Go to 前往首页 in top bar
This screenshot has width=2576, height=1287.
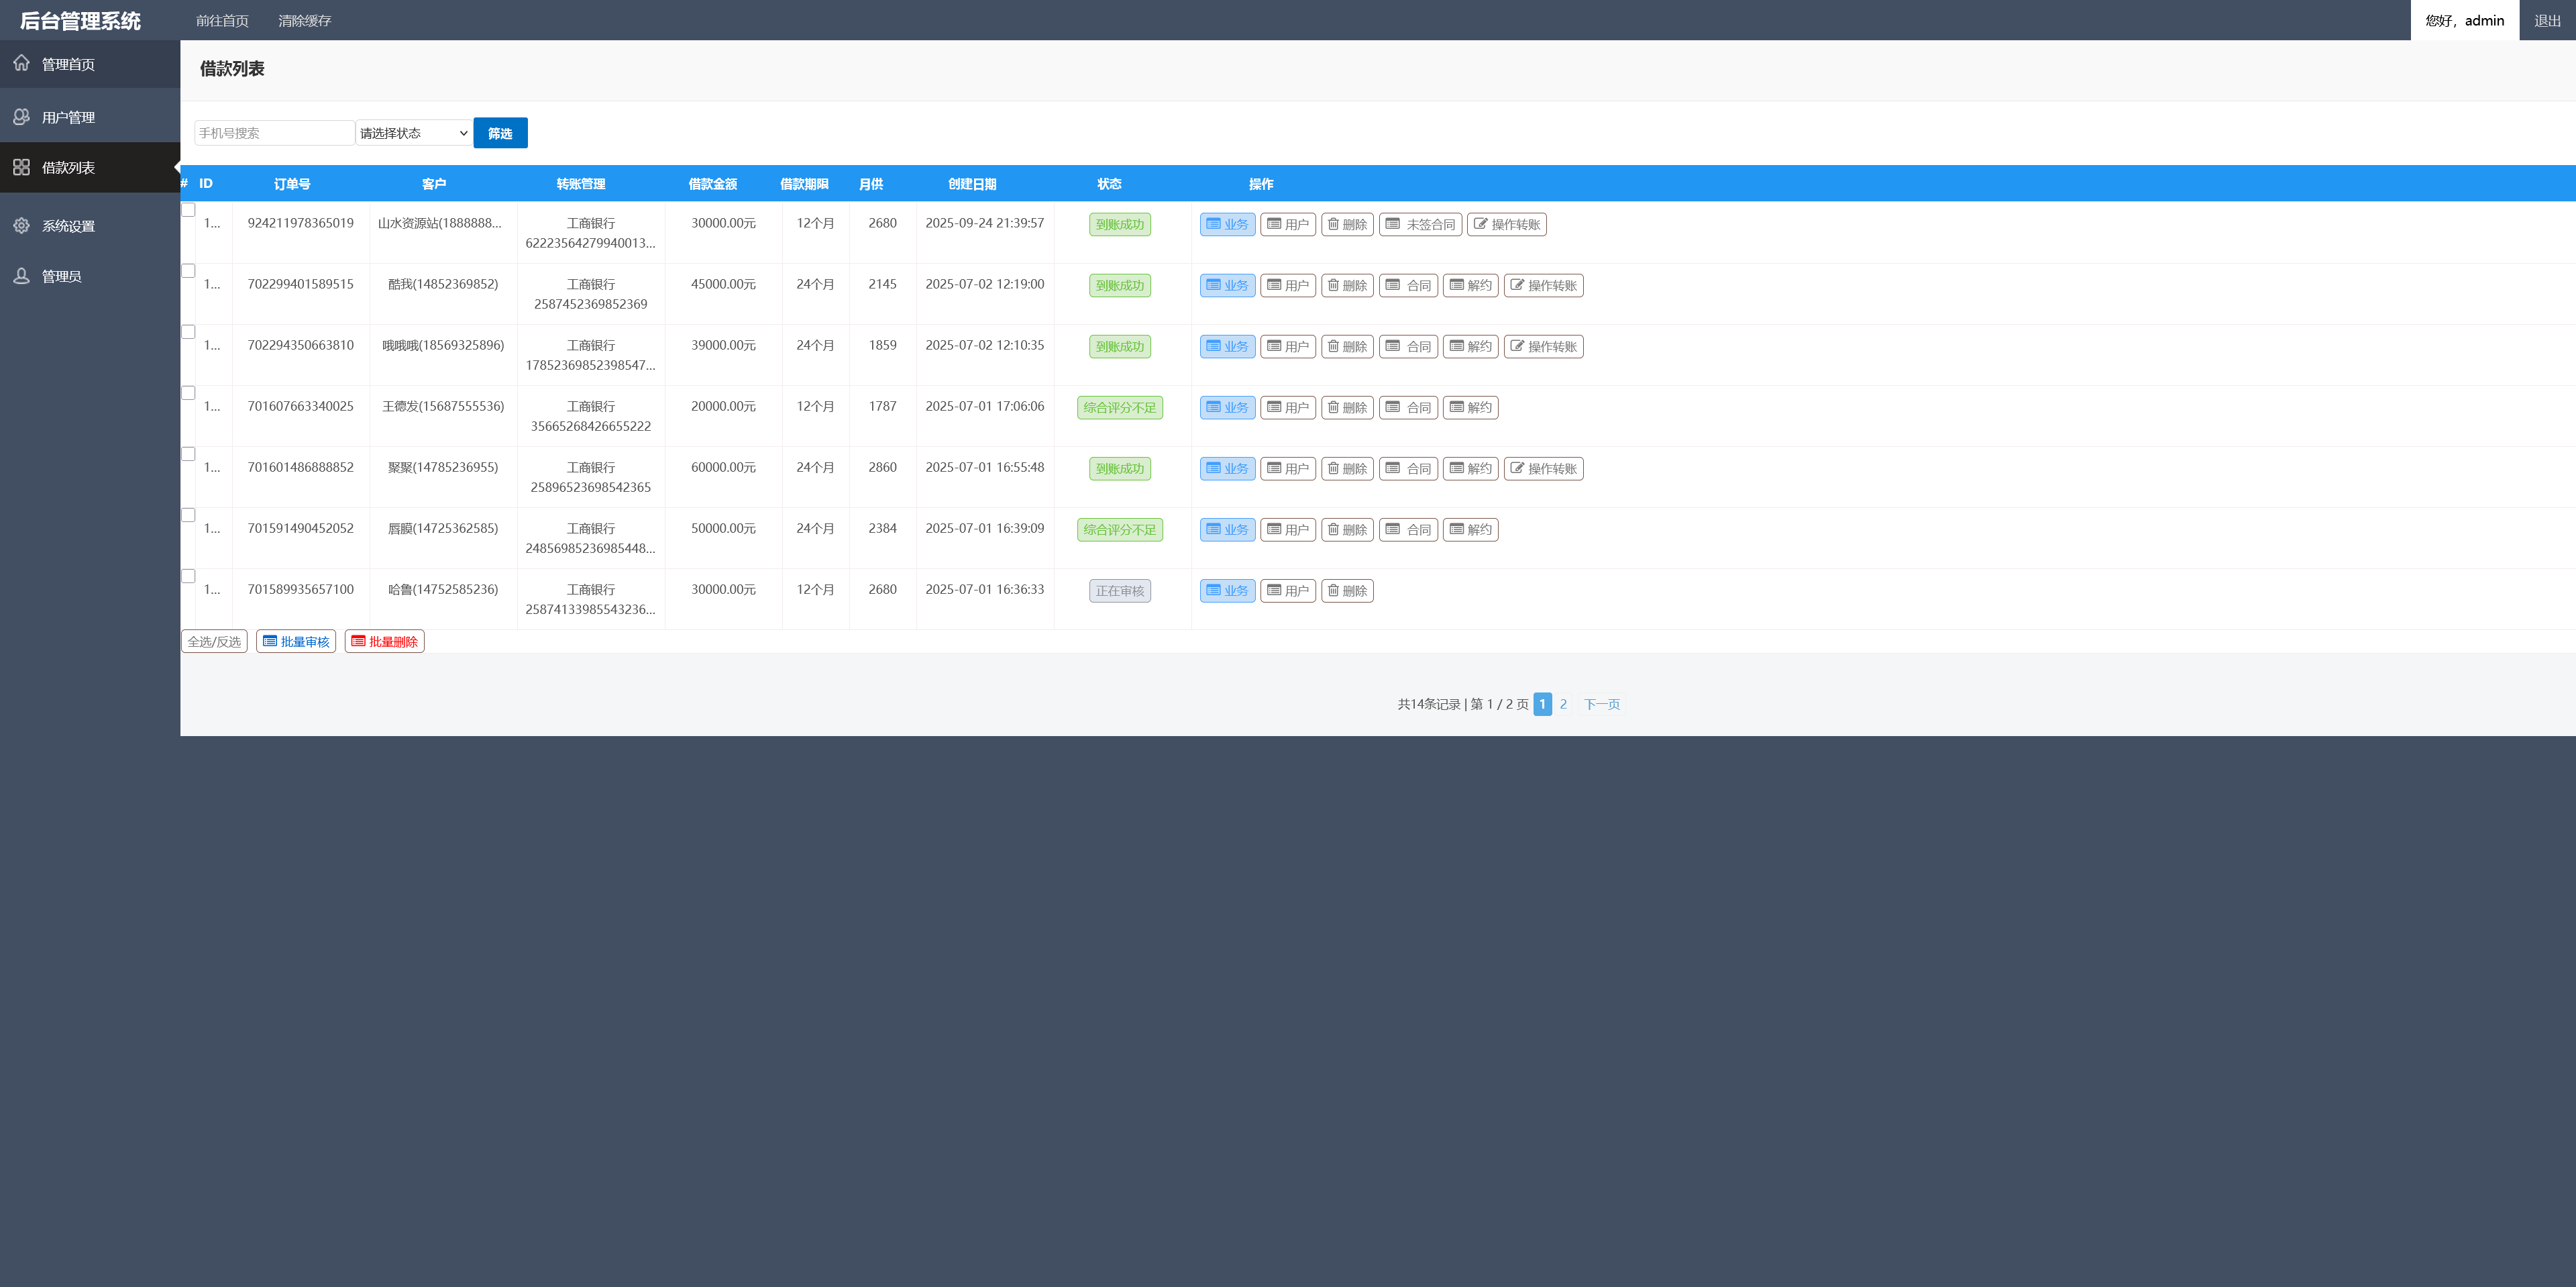[222, 21]
